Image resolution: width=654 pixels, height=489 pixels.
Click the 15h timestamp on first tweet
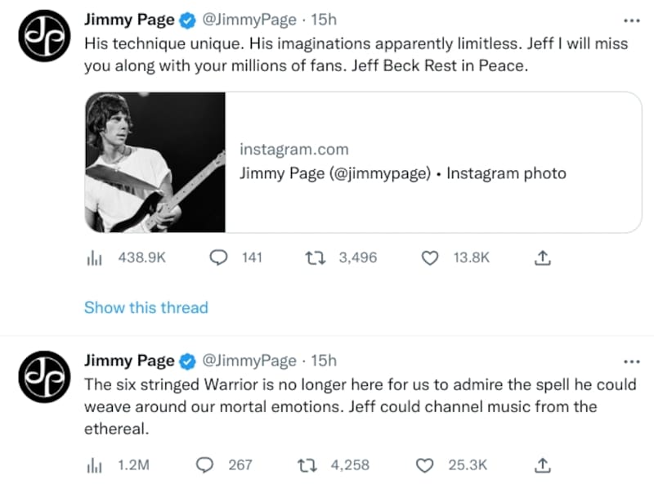click(325, 20)
